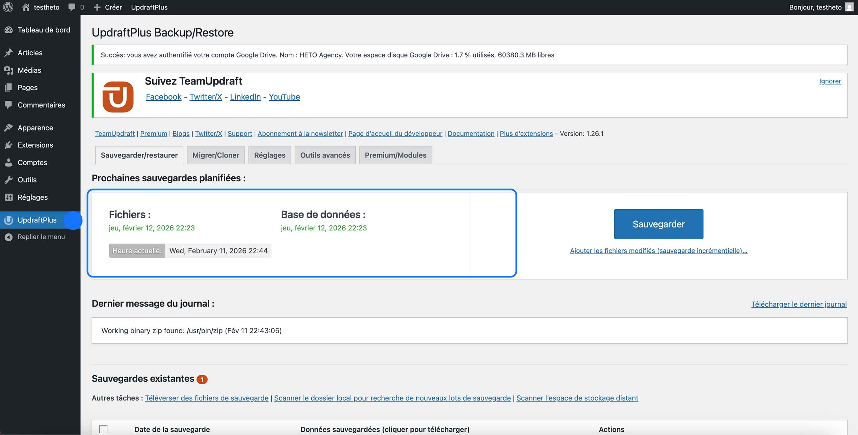Click the orange backup count badge

click(x=202, y=379)
